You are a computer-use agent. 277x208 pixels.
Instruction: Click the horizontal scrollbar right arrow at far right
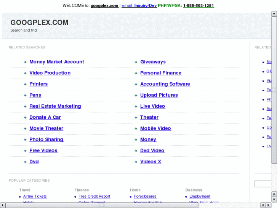pyautogui.click(x=269, y=205)
